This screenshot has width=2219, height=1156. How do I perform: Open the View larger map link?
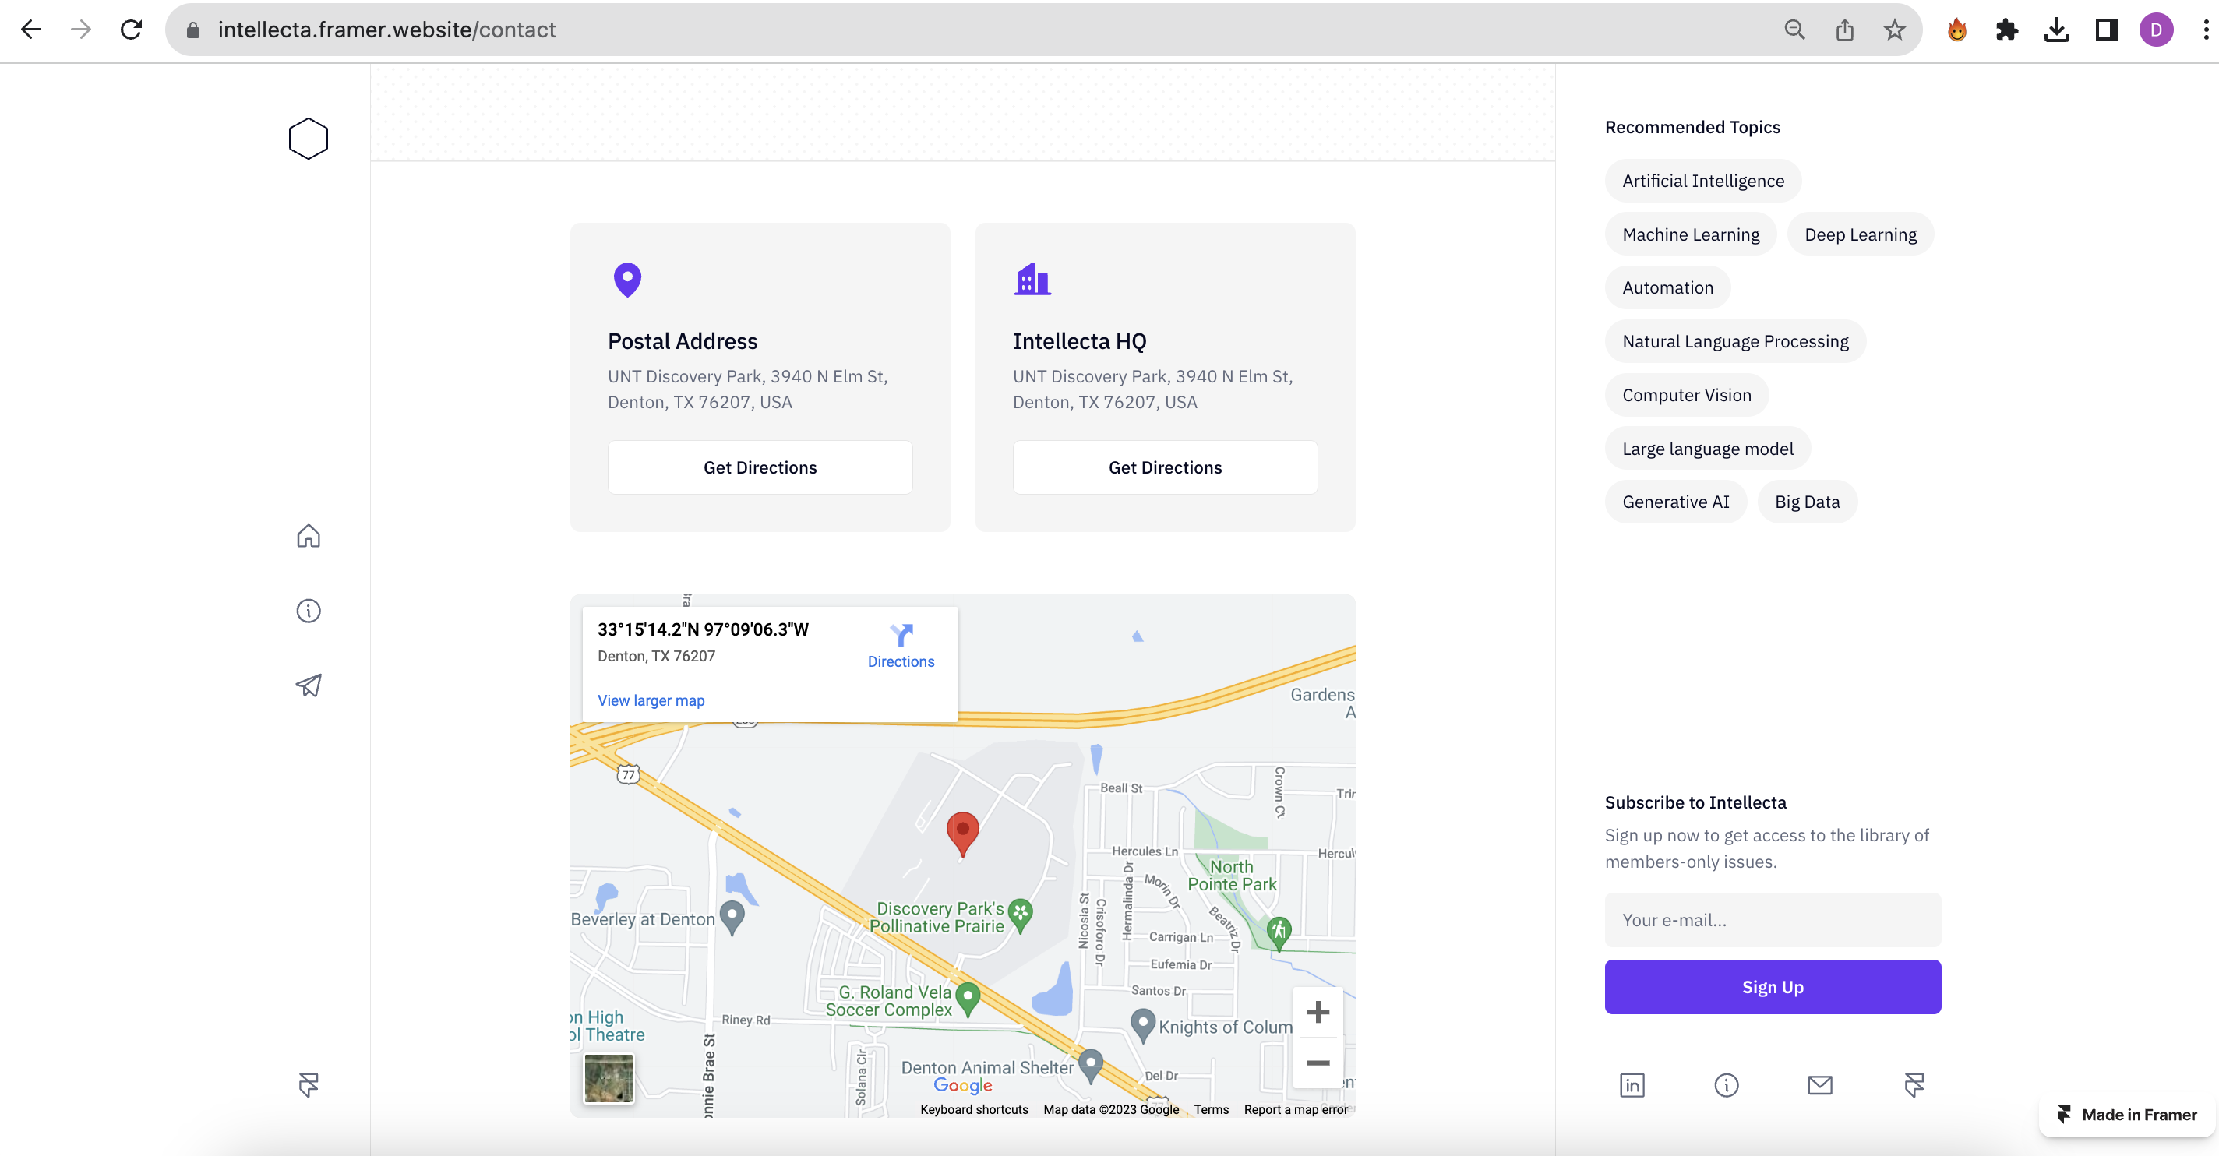(651, 700)
